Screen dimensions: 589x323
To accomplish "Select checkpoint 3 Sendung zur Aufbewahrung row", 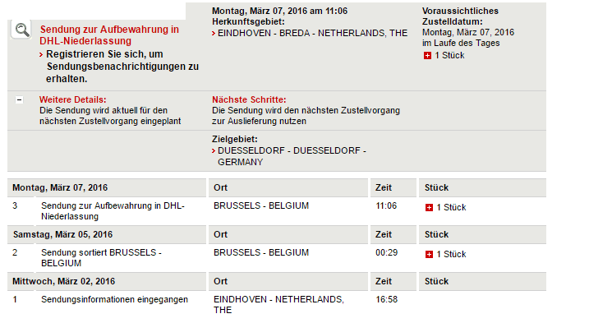I will 277,211.
